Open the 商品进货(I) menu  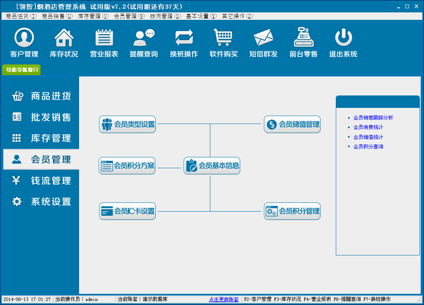[21, 16]
